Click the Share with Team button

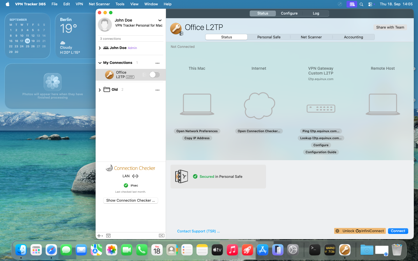(390, 27)
